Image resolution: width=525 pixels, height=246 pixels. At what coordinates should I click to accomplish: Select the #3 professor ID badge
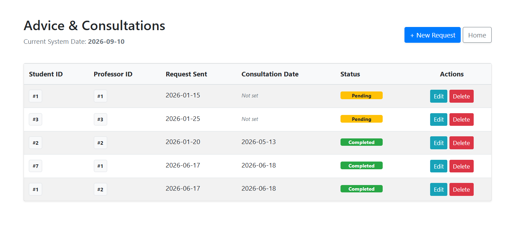(100, 119)
